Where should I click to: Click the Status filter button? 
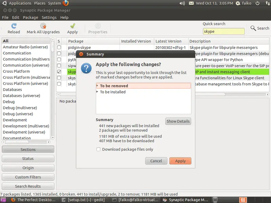(28, 159)
